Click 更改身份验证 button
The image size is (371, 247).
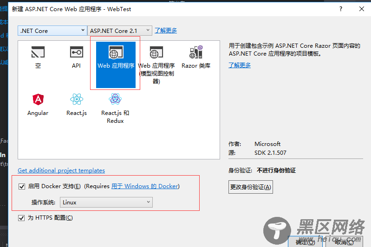pos(251,187)
